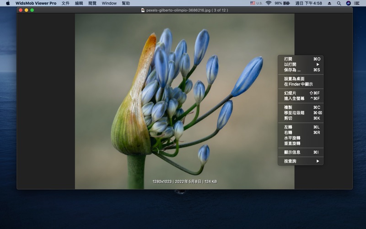The width and height of the screenshot is (366, 229).
Task: Click the eject icon in menu bar
Action: coord(329,3)
